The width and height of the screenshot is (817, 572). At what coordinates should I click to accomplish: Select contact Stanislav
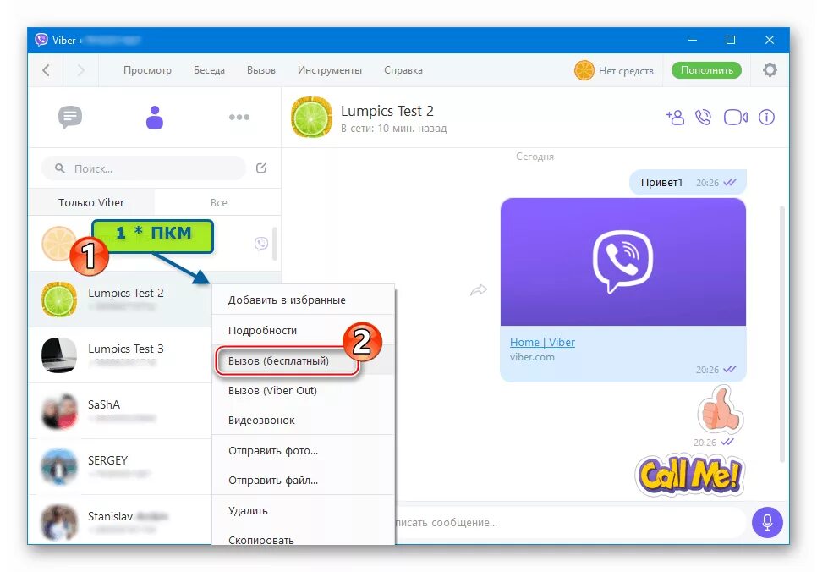point(120,521)
